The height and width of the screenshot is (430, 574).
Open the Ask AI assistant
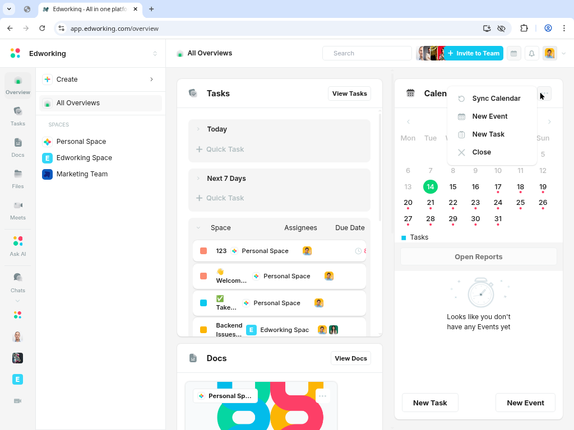coord(17,246)
